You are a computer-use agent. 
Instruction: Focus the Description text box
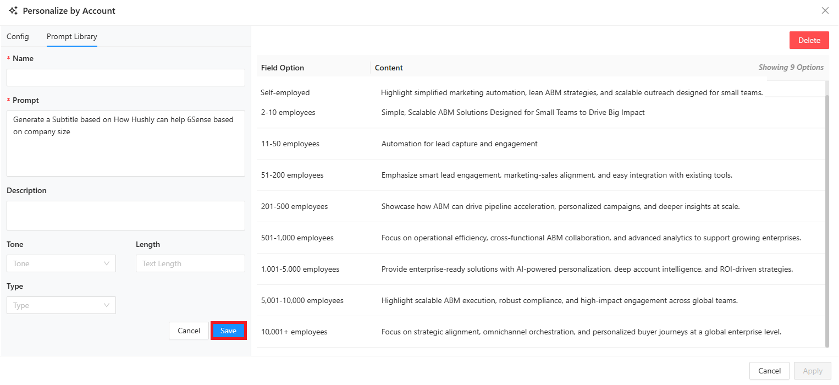click(126, 216)
